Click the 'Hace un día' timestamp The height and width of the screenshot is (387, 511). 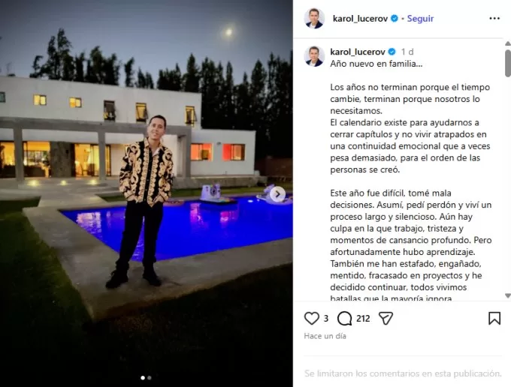click(325, 336)
